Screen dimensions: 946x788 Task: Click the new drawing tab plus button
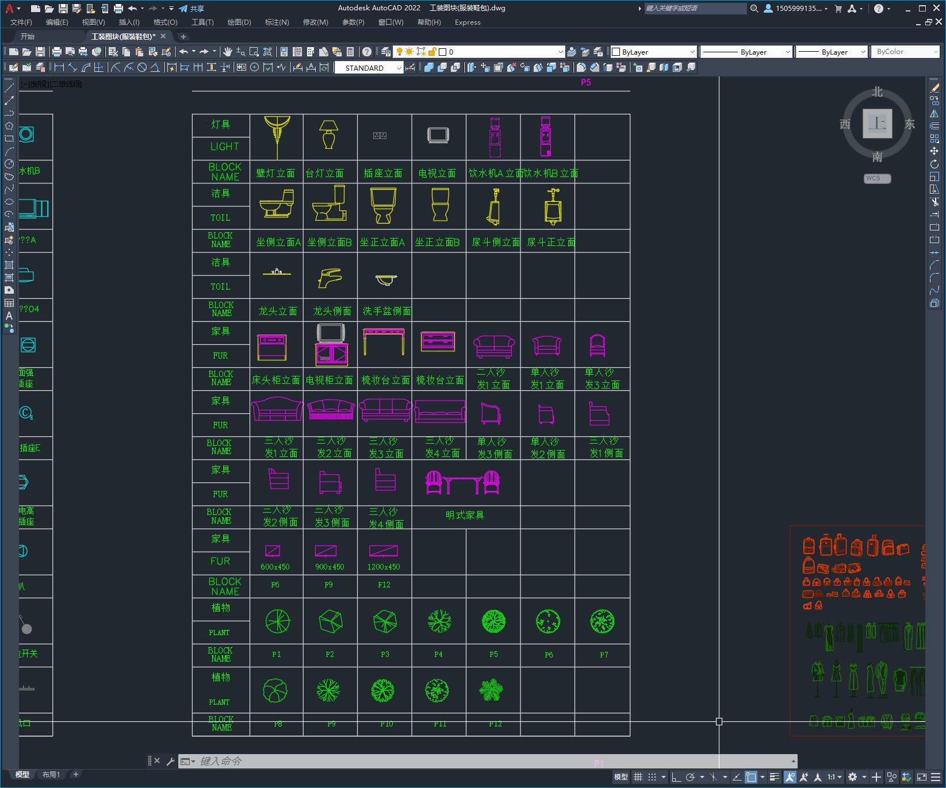click(183, 36)
